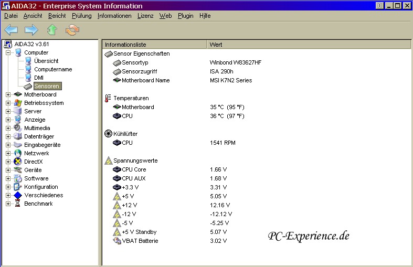Image resolution: width=413 pixels, height=267 pixels.
Task: Click the Temperaturen thermometer icon
Action: pos(108,98)
